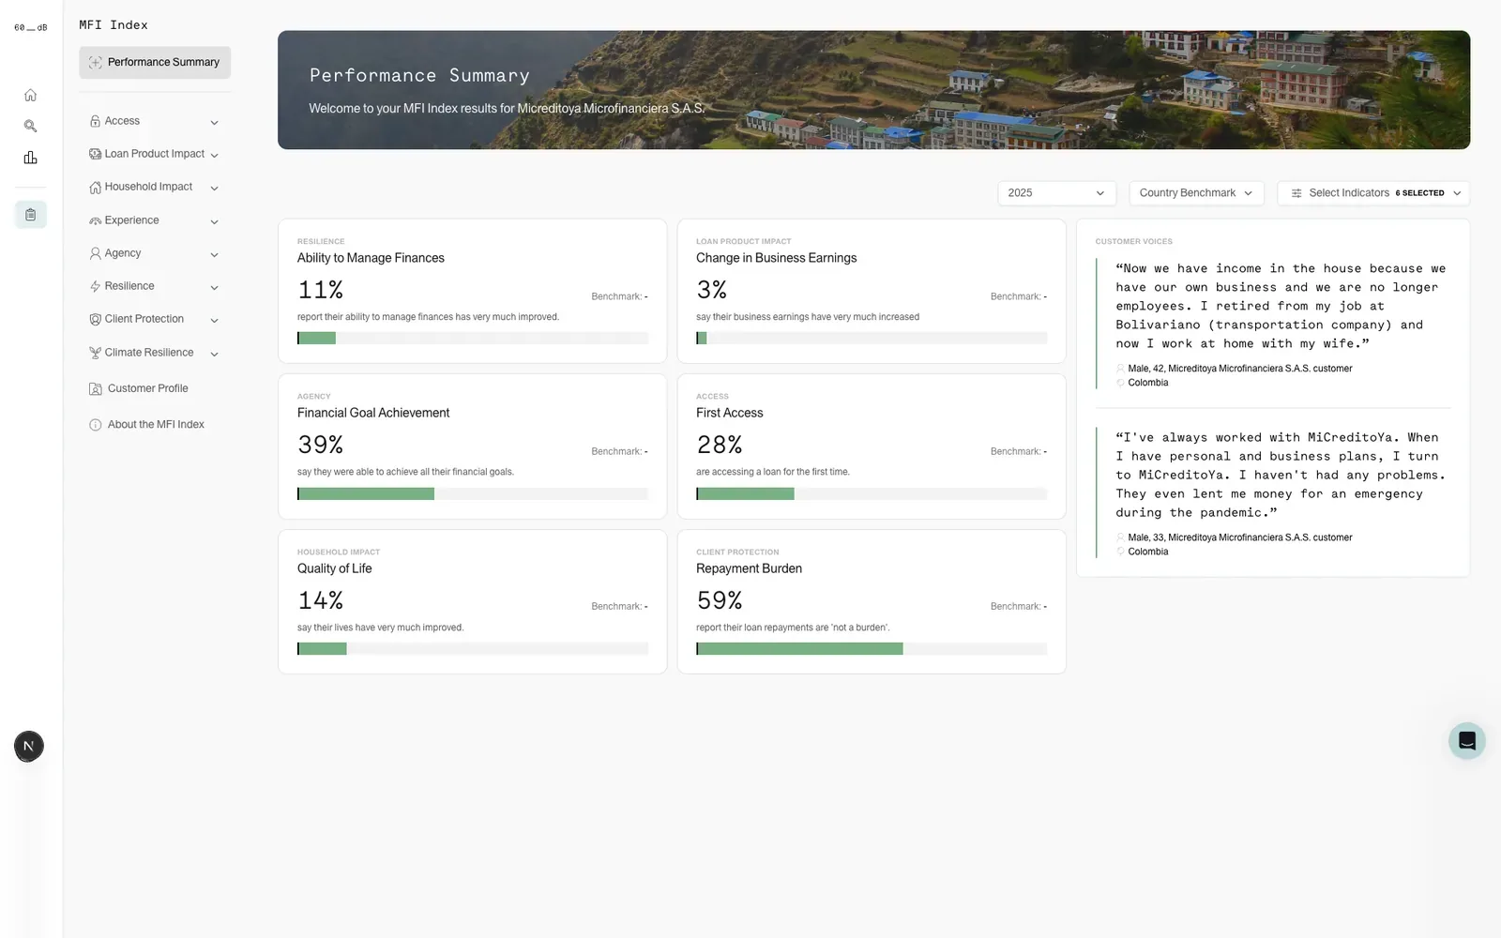
Task: Click the Performance Summary sparkle icon
Action: click(95, 62)
